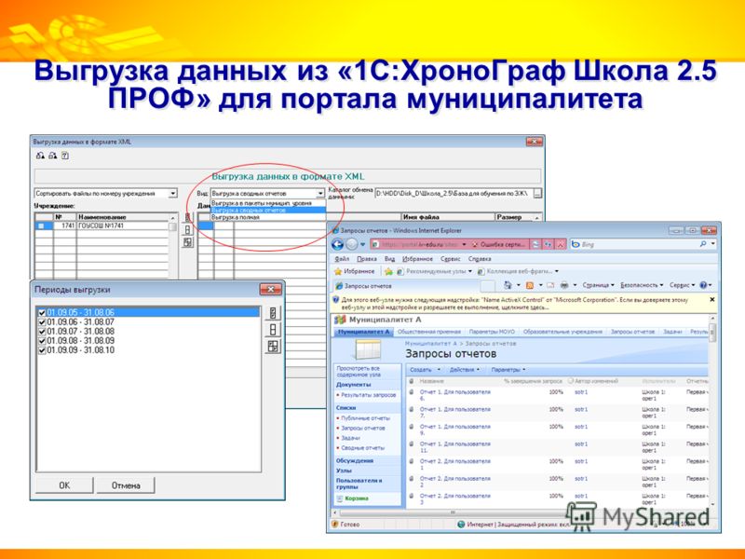Expand the Действия menu on the portal

(464, 370)
